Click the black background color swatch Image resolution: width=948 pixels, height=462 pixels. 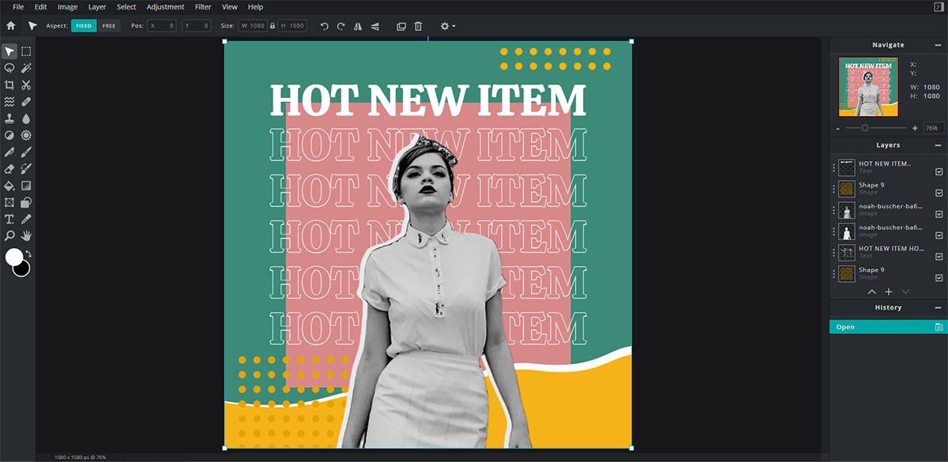(x=23, y=269)
